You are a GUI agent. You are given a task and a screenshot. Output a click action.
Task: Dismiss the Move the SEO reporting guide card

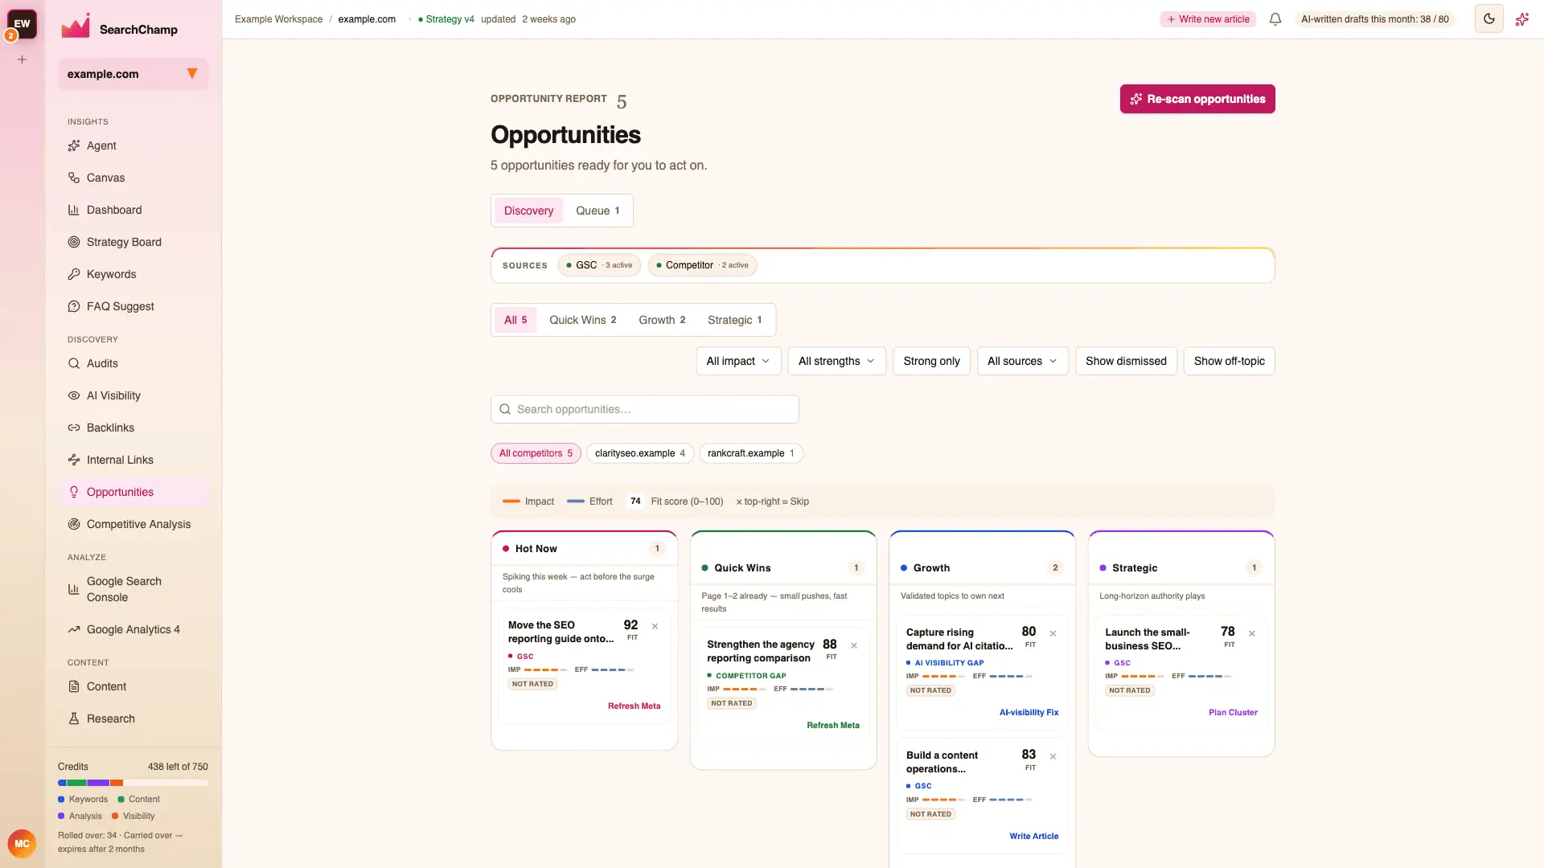pos(655,626)
